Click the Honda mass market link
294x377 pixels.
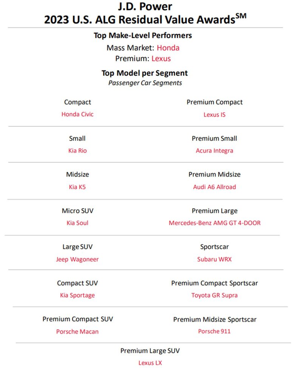[168, 48]
